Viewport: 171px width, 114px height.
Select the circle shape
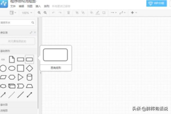3,68
